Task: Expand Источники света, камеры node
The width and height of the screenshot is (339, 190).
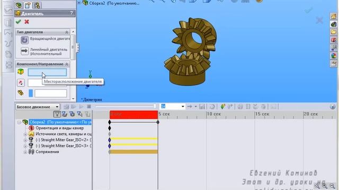Action: (25, 134)
